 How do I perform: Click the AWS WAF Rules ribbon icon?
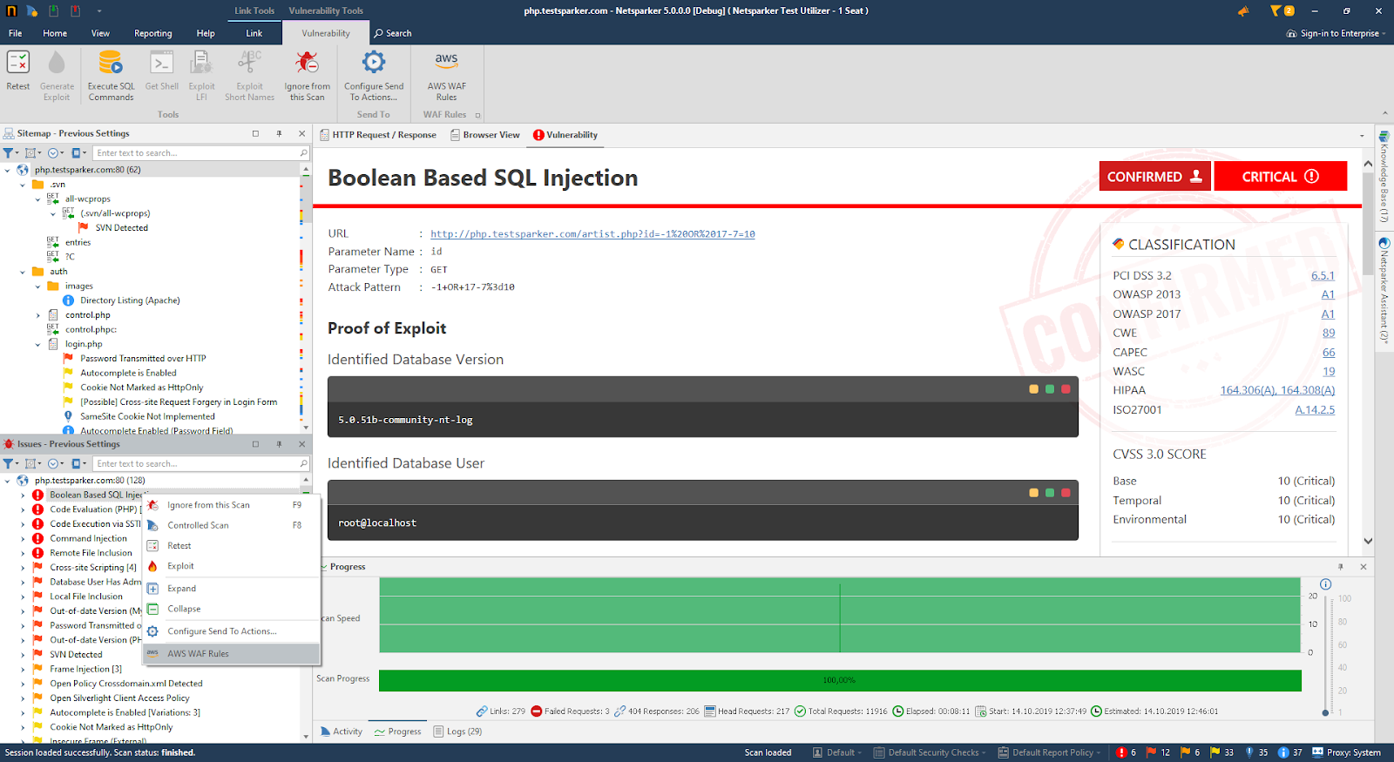(446, 64)
